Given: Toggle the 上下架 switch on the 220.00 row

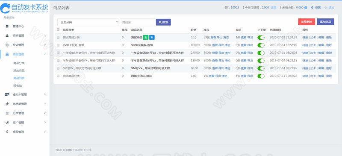Looking at the screenshot, I should [x=261, y=53].
